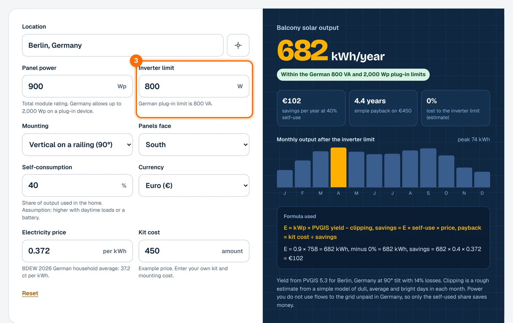The height and width of the screenshot is (323, 513).
Task: Click the 'peak 74 kWh' label
Action: point(474,139)
